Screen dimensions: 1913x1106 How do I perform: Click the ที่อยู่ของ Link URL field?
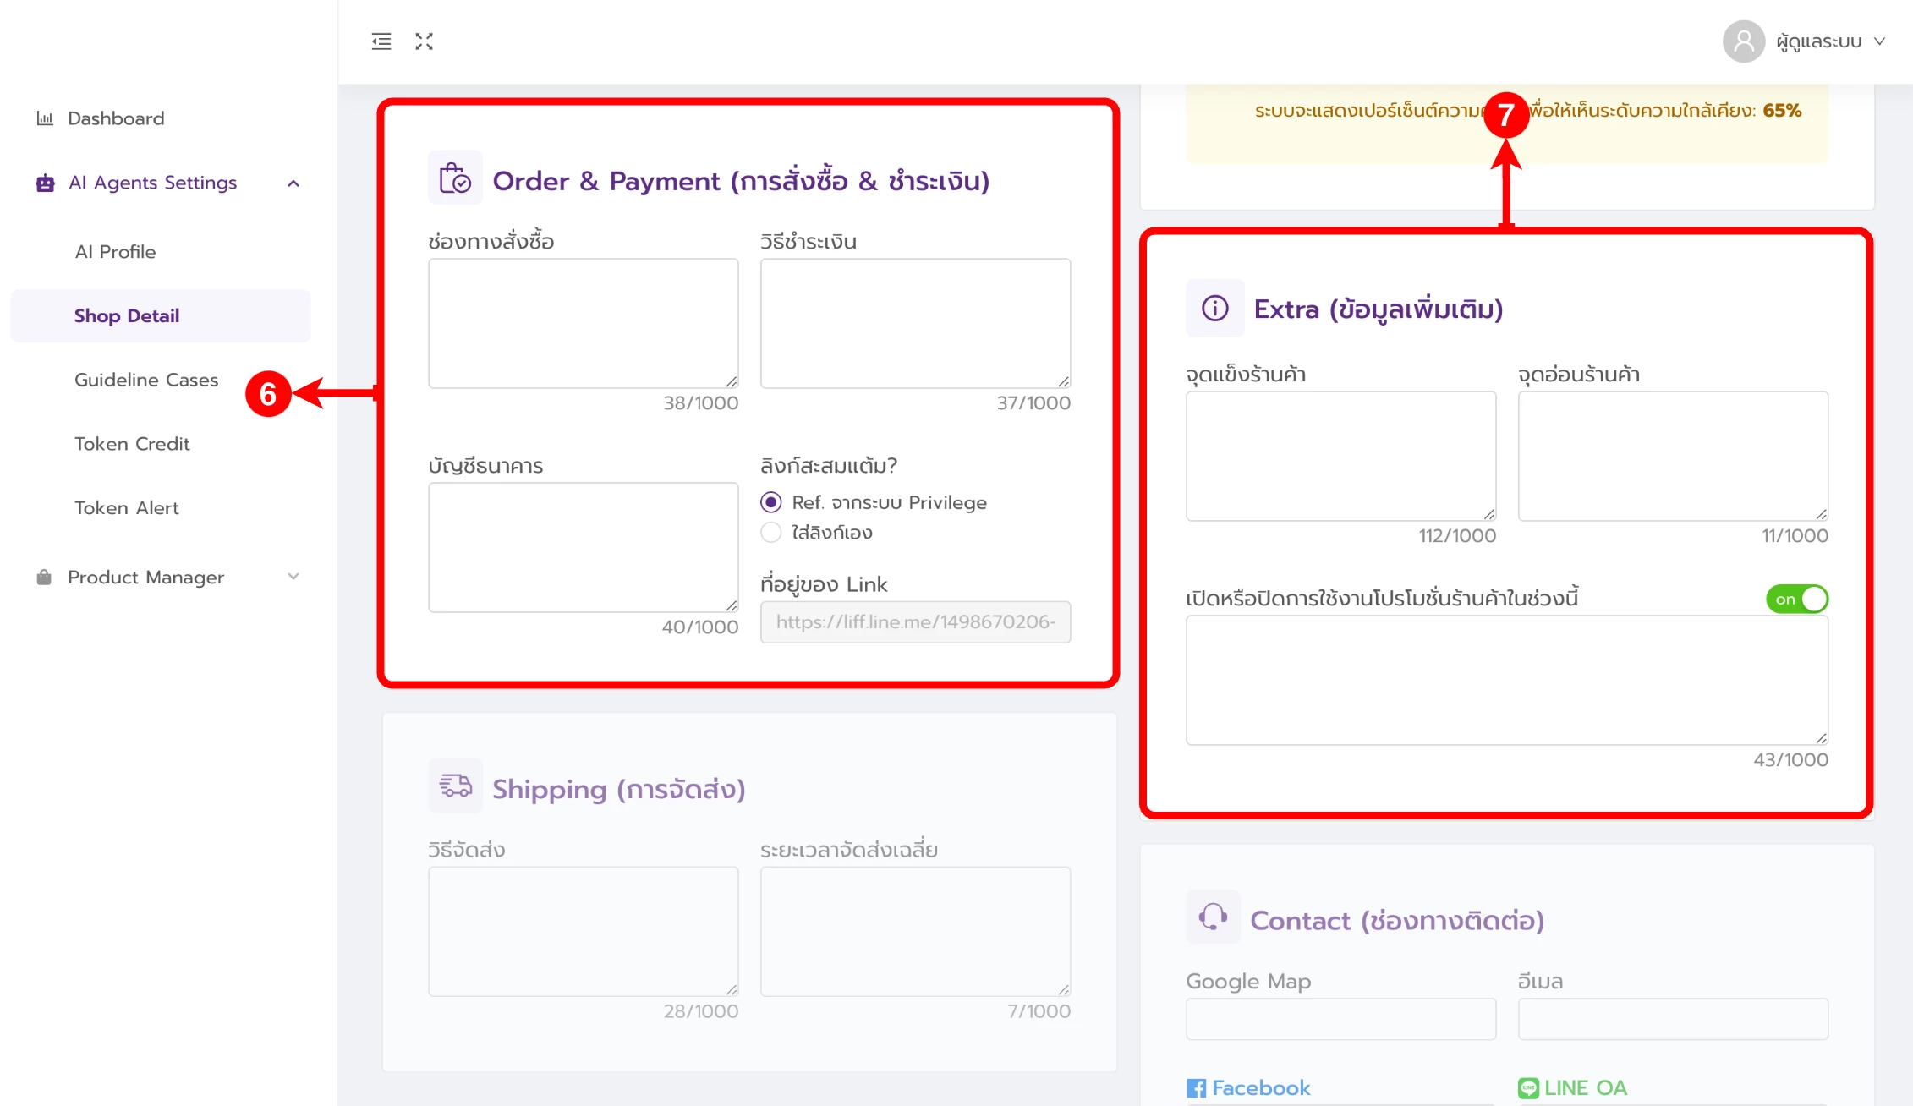pos(915,622)
